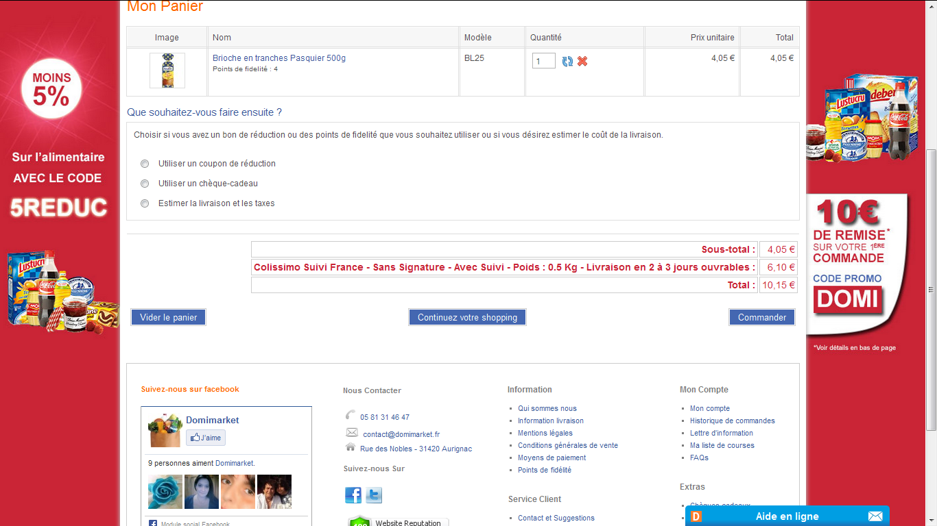This screenshot has height=526, width=937.
Task: Open Brioche en tranches Pasquier 500g link
Action: coord(279,58)
